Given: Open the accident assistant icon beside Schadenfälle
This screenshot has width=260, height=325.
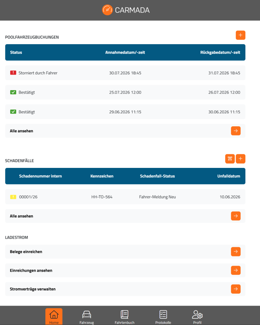Looking at the screenshot, I should click(230, 159).
